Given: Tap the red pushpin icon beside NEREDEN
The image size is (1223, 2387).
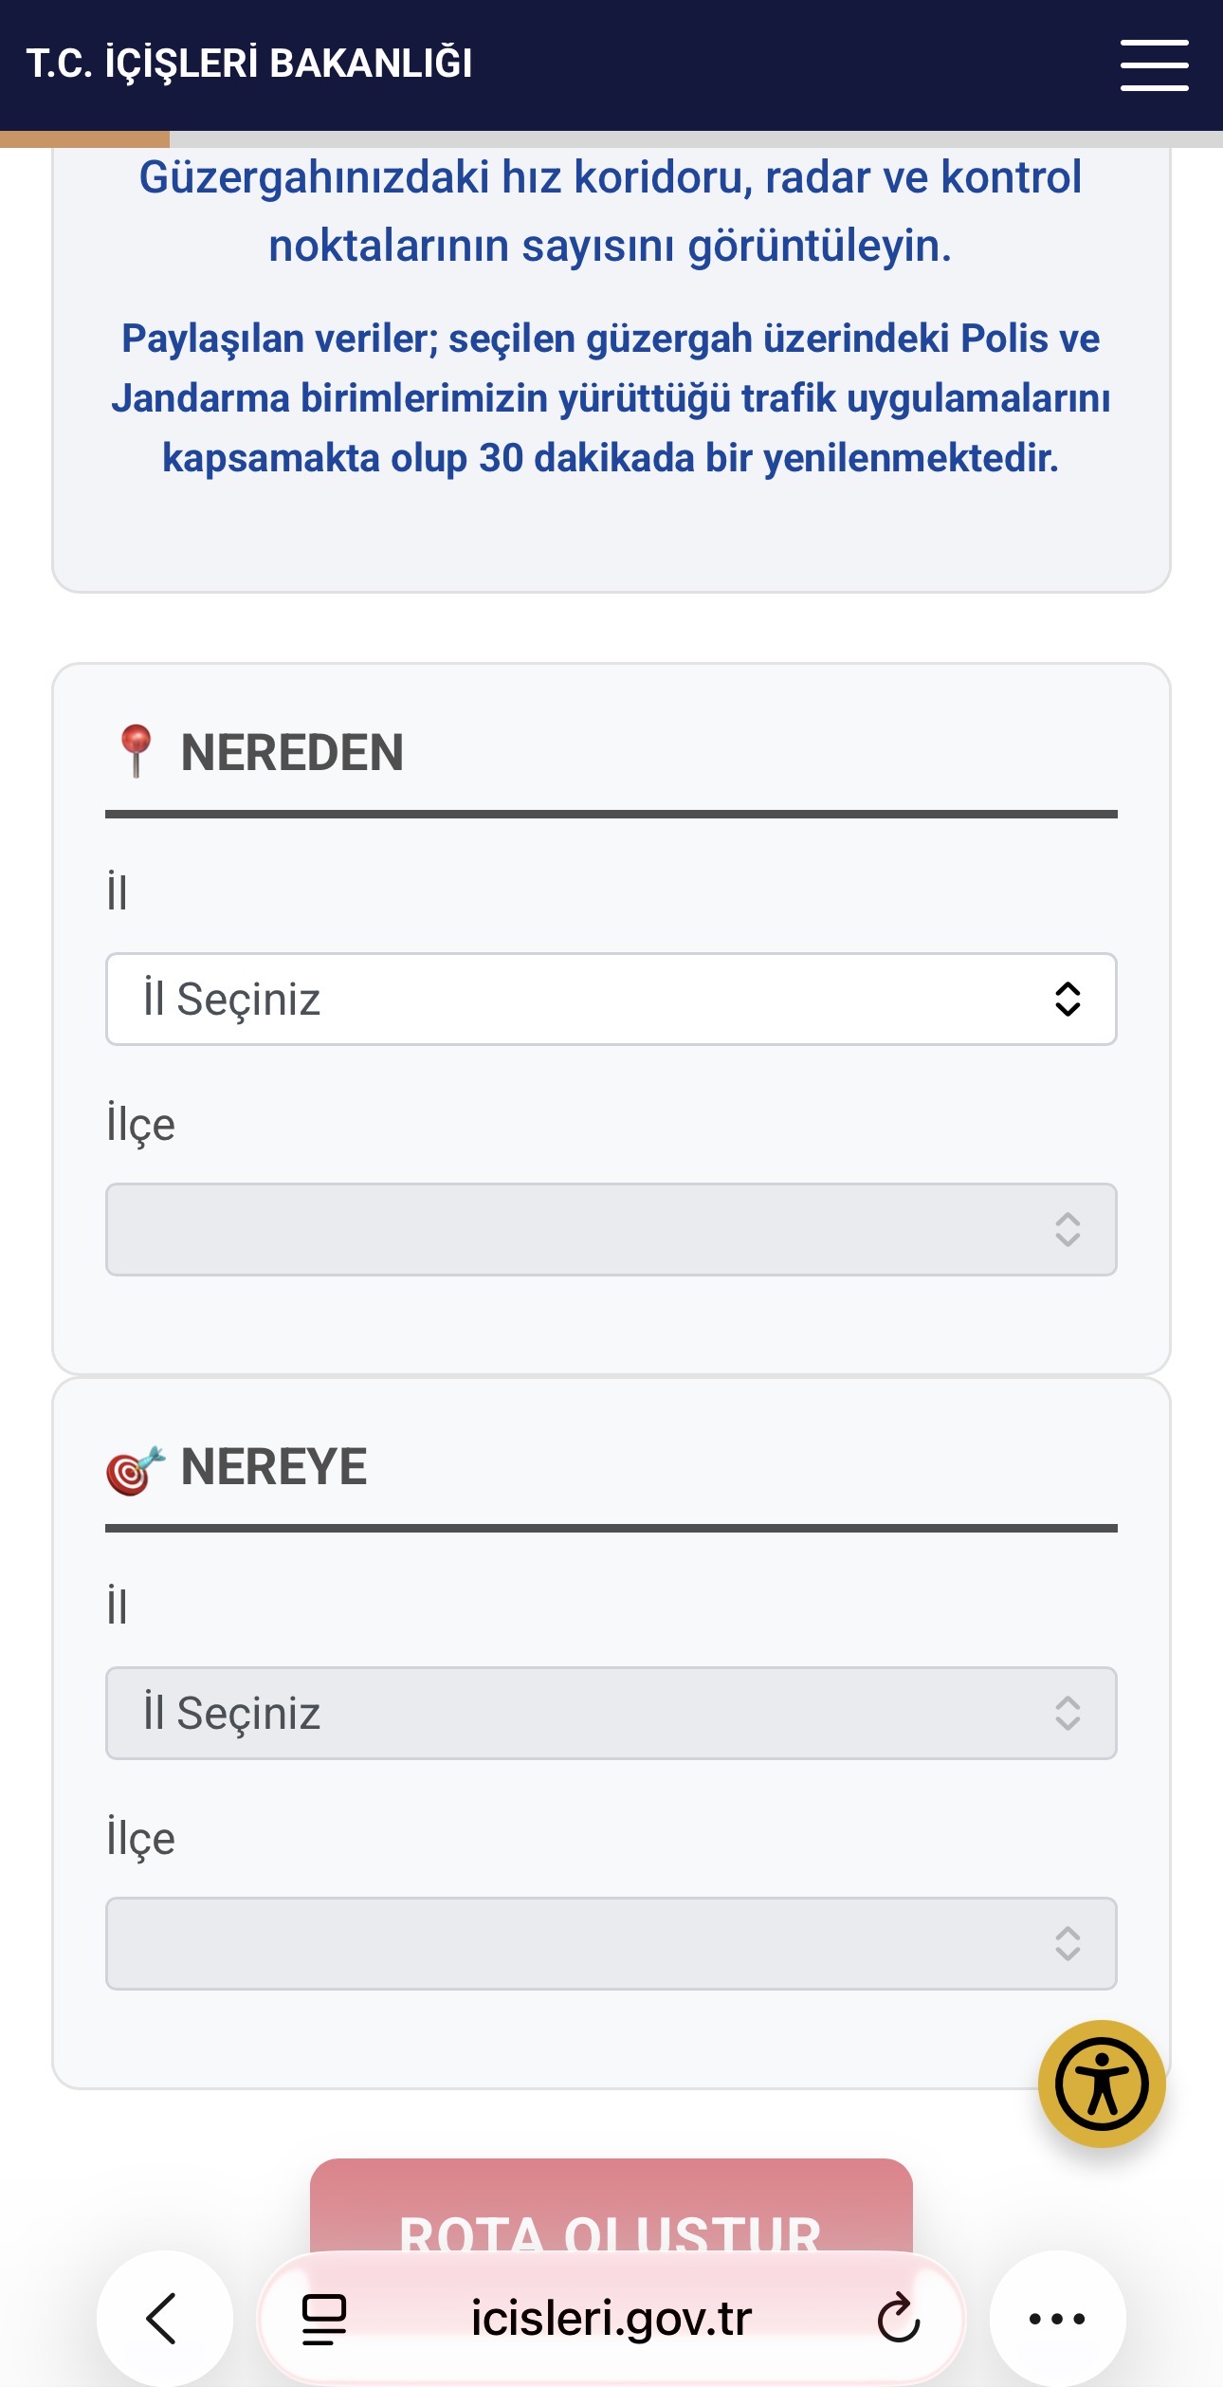Looking at the screenshot, I should tap(137, 751).
